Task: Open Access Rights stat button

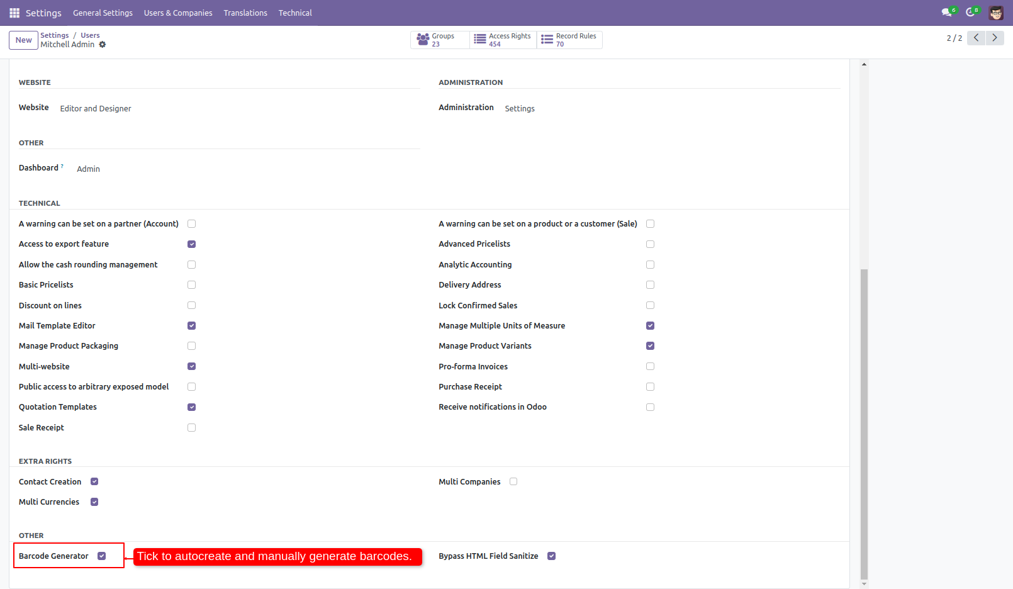Action: (x=503, y=40)
